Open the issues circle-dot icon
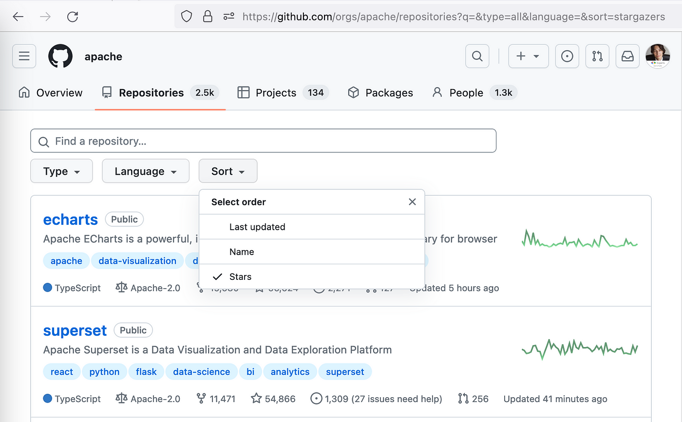Viewport: 682px width, 422px height. 567,56
